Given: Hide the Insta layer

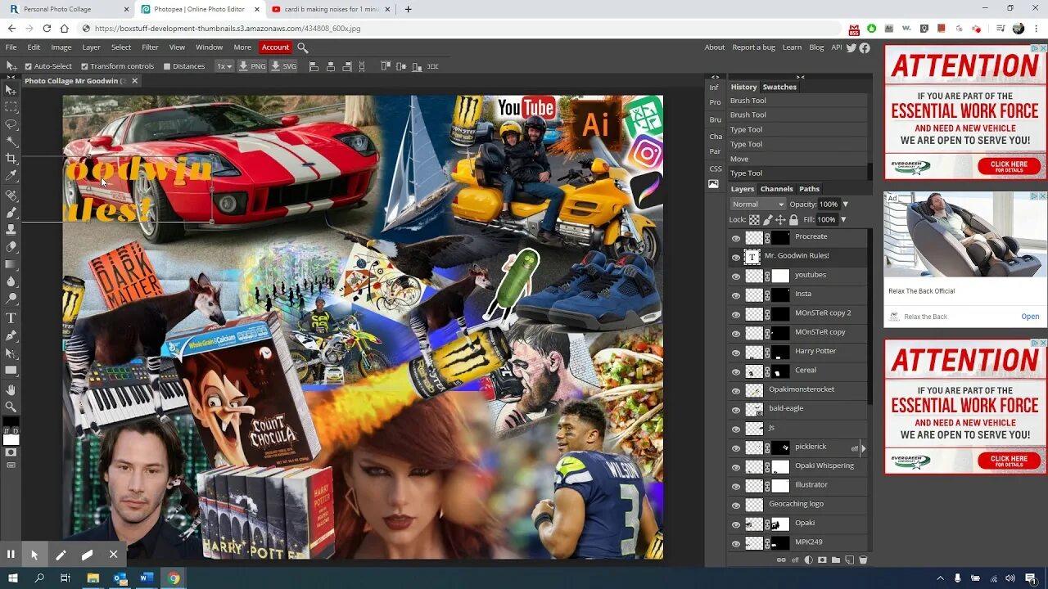Looking at the screenshot, I should click(735, 295).
